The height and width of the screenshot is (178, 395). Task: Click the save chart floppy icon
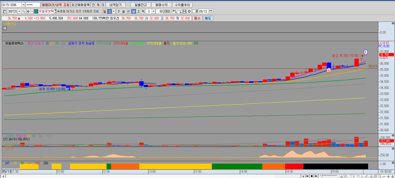point(184,11)
